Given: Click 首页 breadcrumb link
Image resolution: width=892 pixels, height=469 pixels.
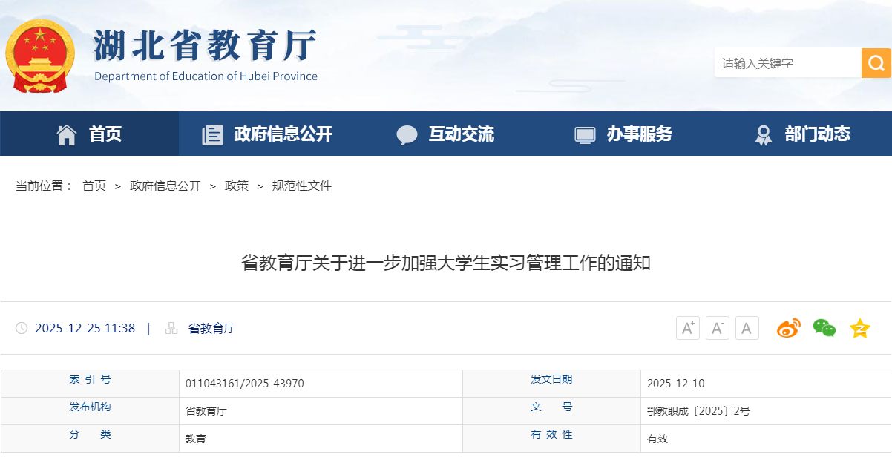Looking at the screenshot, I should (94, 186).
